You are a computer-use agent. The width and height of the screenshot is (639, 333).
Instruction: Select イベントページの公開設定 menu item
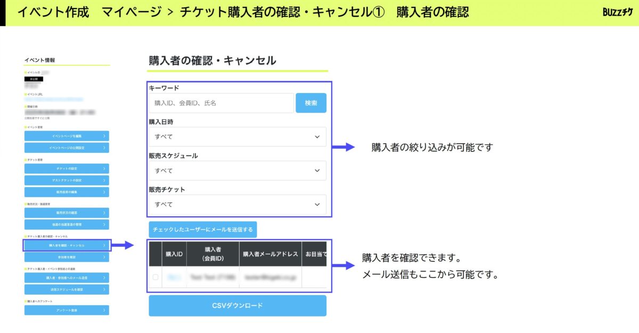(67, 148)
